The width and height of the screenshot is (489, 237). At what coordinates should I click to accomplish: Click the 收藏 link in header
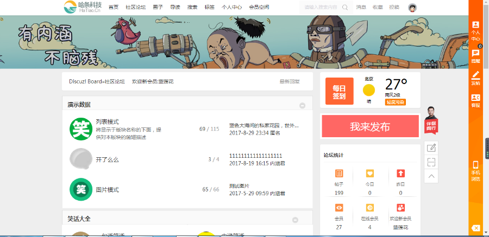click(378, 7)
